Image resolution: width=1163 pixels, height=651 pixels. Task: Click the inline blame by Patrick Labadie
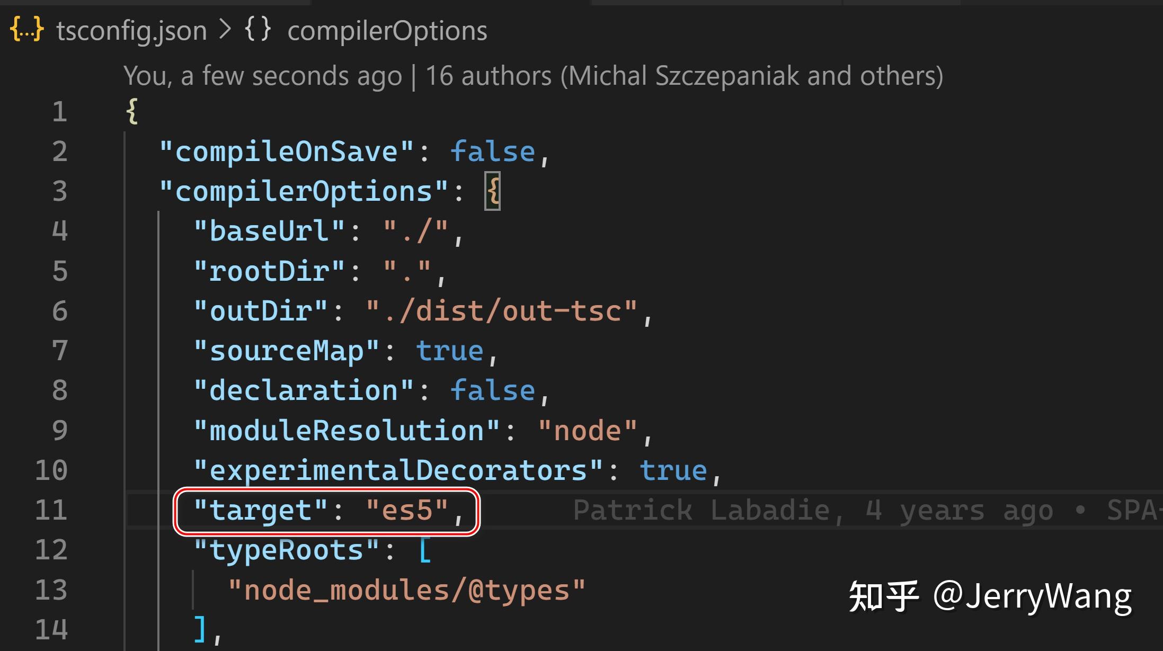click(x=867, y=510)
